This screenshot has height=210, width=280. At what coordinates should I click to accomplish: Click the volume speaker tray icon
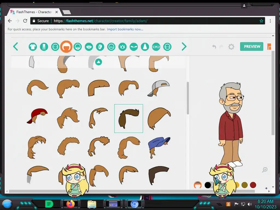(x=249, y=204)
